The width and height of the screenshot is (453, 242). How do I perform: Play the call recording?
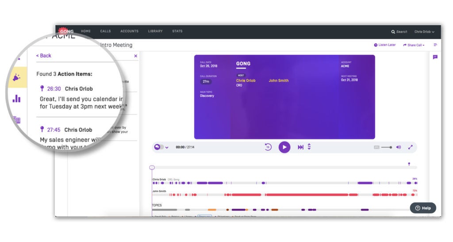click(284, 147)
